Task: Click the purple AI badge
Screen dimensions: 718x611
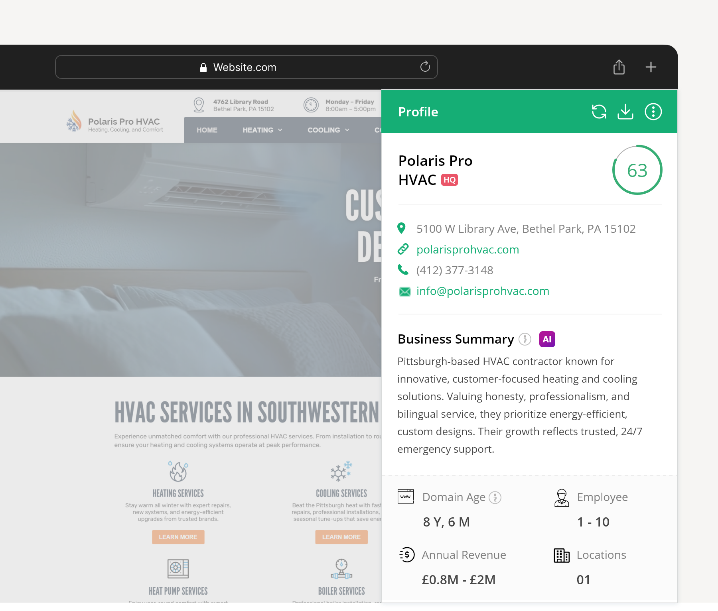Action: (x=547, y=339)
